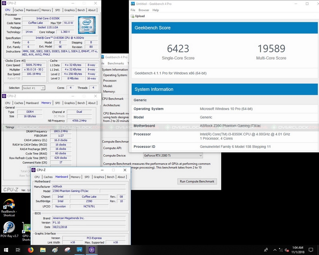Click the processor Name field Intel Core i3 8350K
Viewport: 319px width, 255px height.
[x=48, y=18]
